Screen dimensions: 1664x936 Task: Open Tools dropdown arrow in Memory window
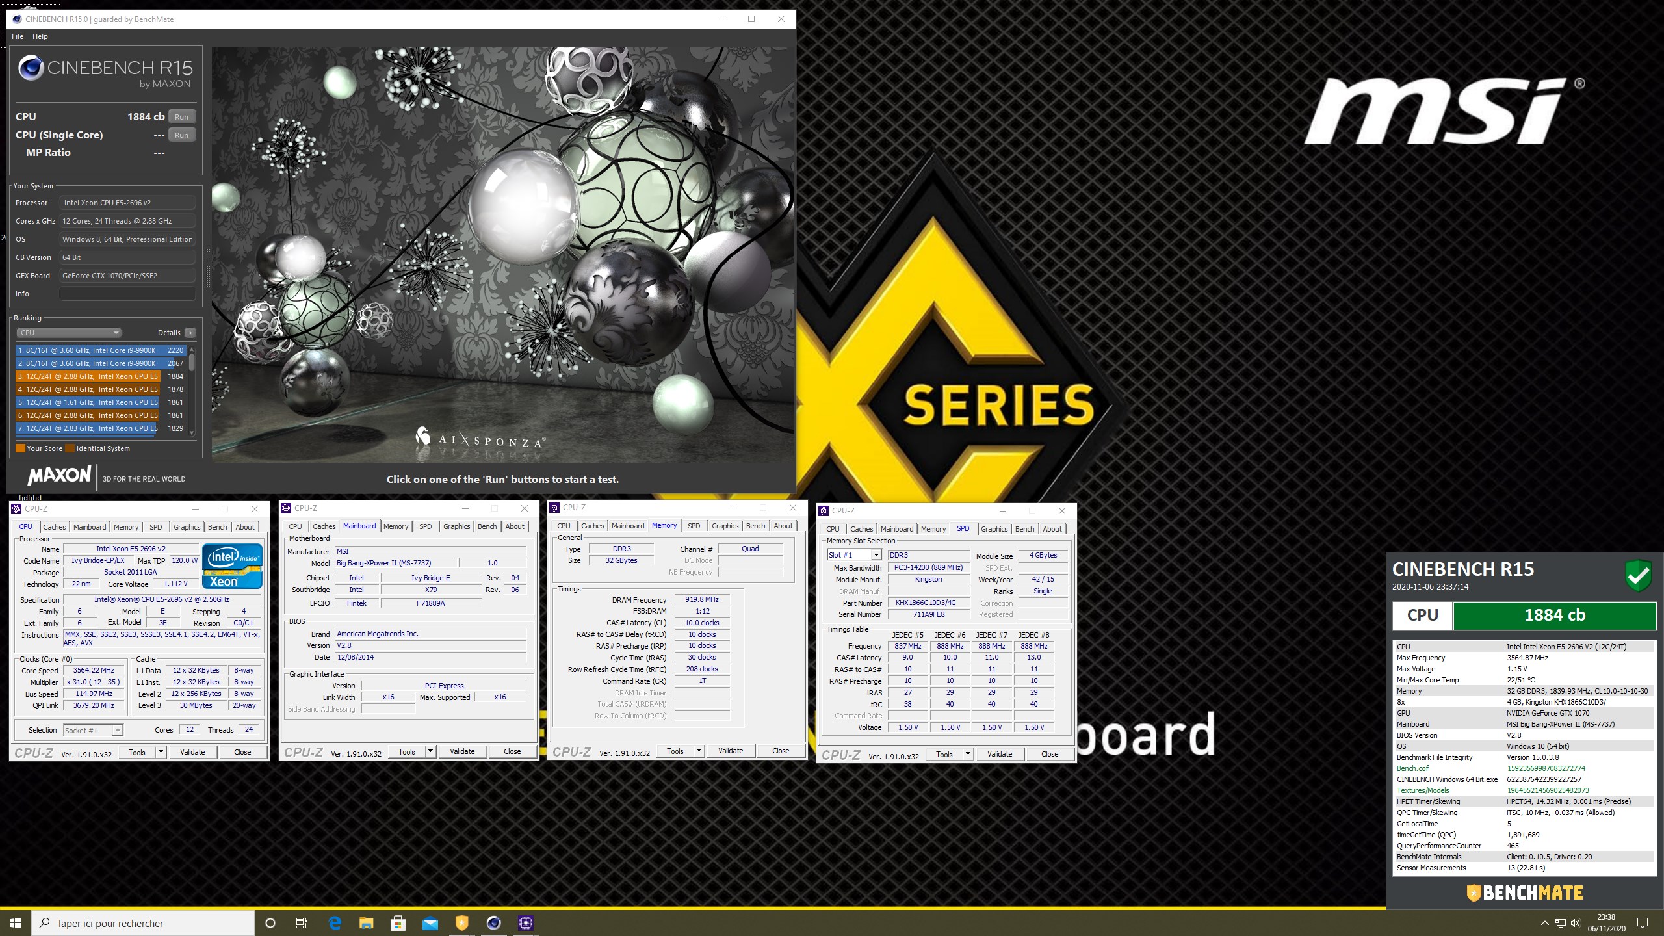point(699,751)
